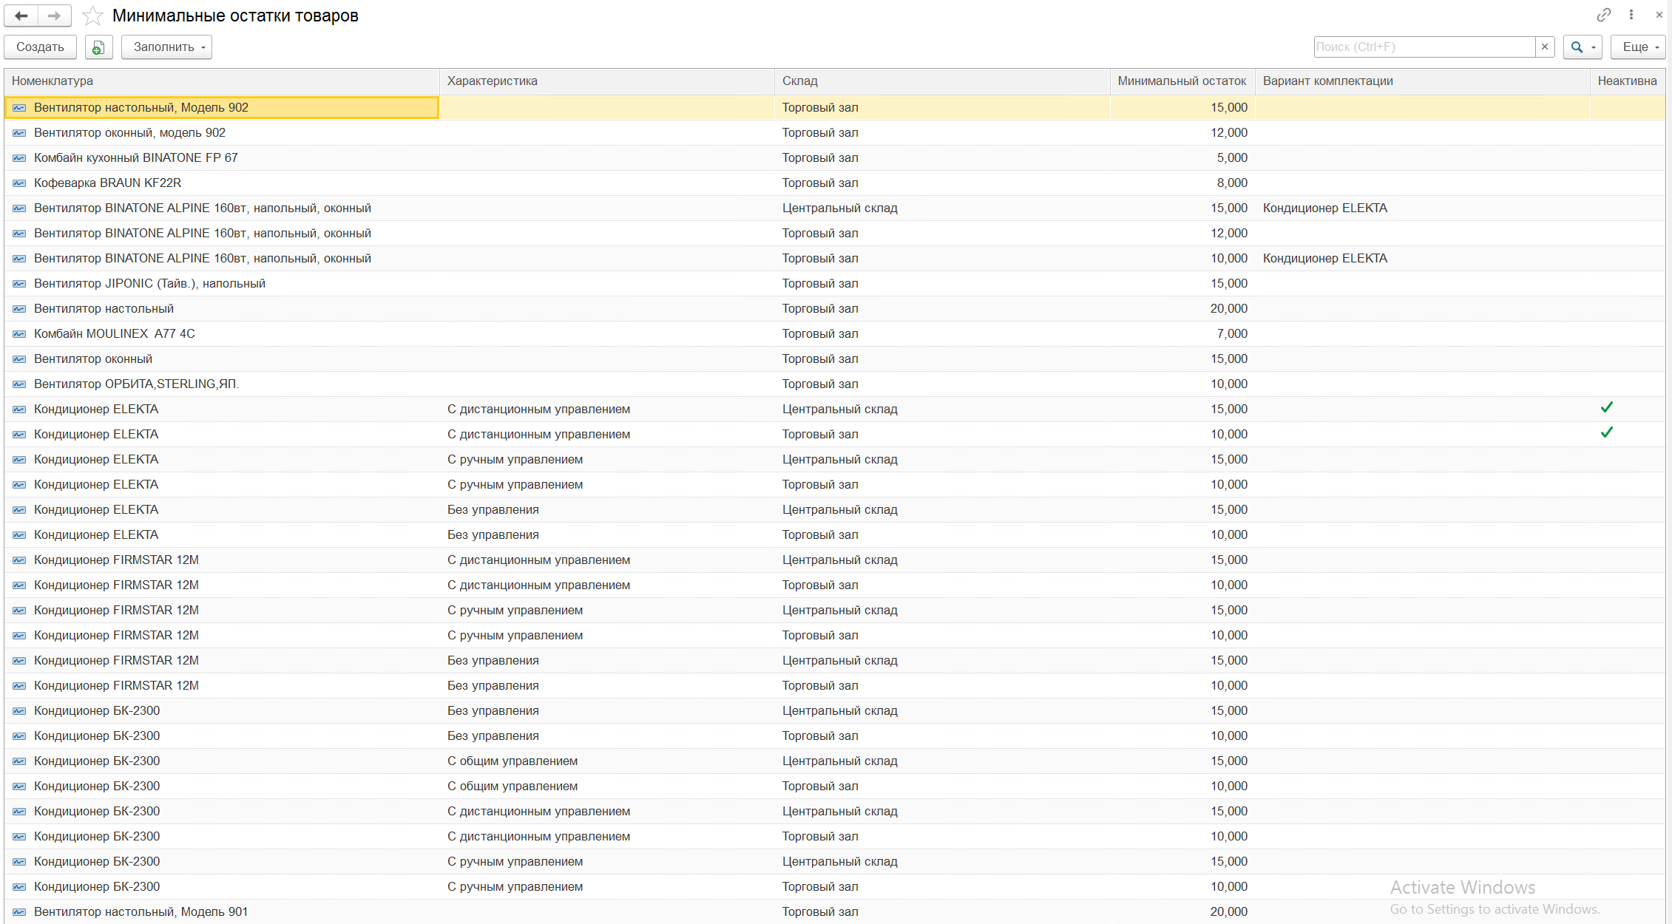Click row icon of Вентилятор JIPONIC (Тайв.), напольный
The height and width of the screenshot is (924, 1672).
click(x=19, y=284)
